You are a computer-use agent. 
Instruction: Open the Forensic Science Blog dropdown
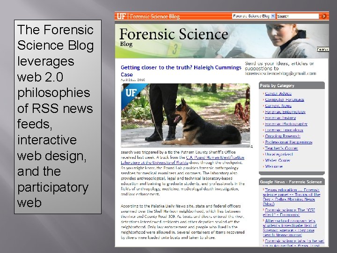(x=253, y=16)
